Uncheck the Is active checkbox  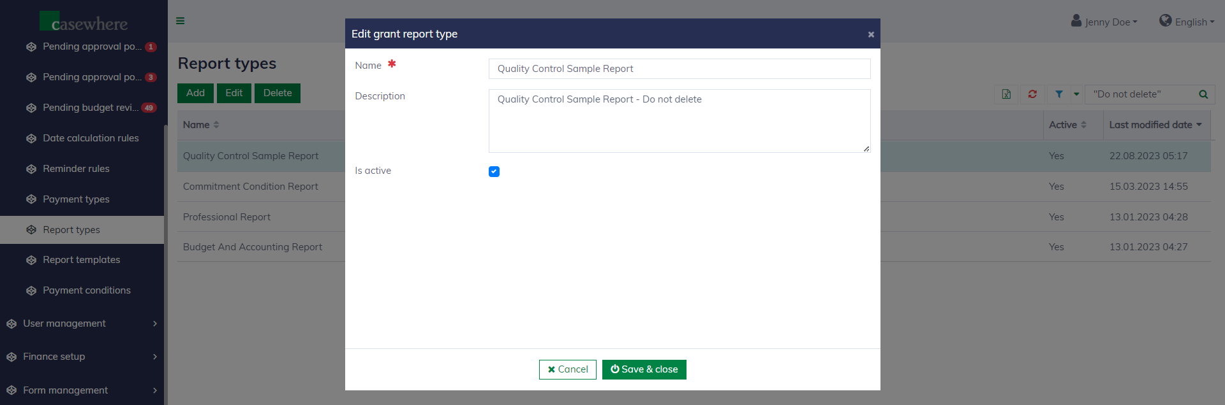(x=494, y=171)
